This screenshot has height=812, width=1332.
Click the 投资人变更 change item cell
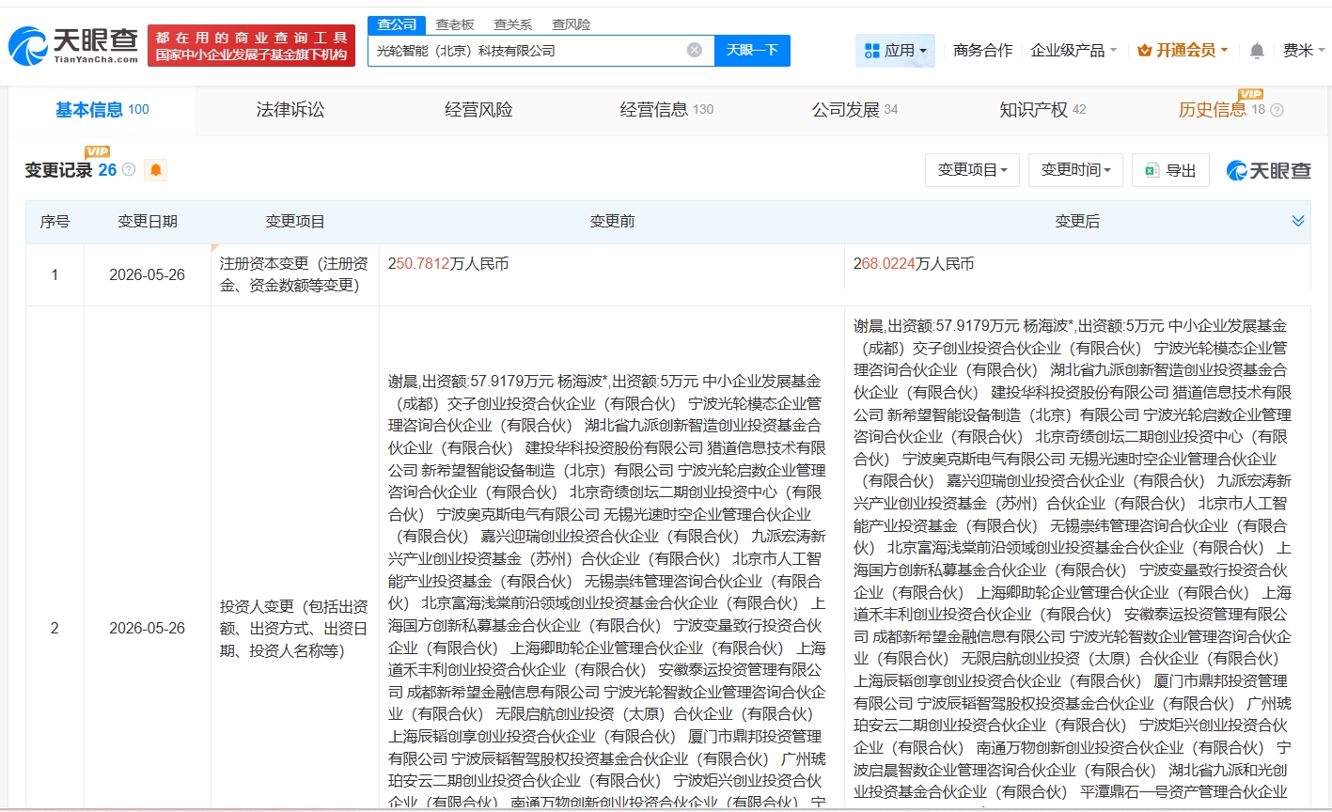pyautogui.click(x=295, y=629)
